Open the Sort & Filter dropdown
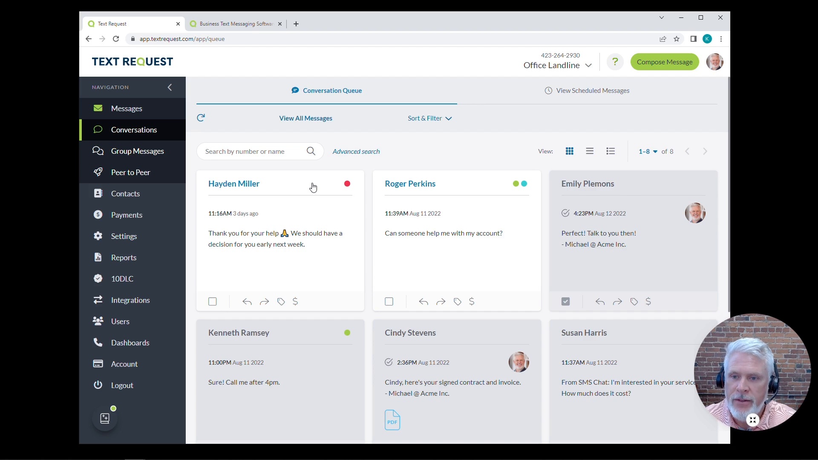The width and height of the screenshot is (818, 460). [x=429, y=118]
